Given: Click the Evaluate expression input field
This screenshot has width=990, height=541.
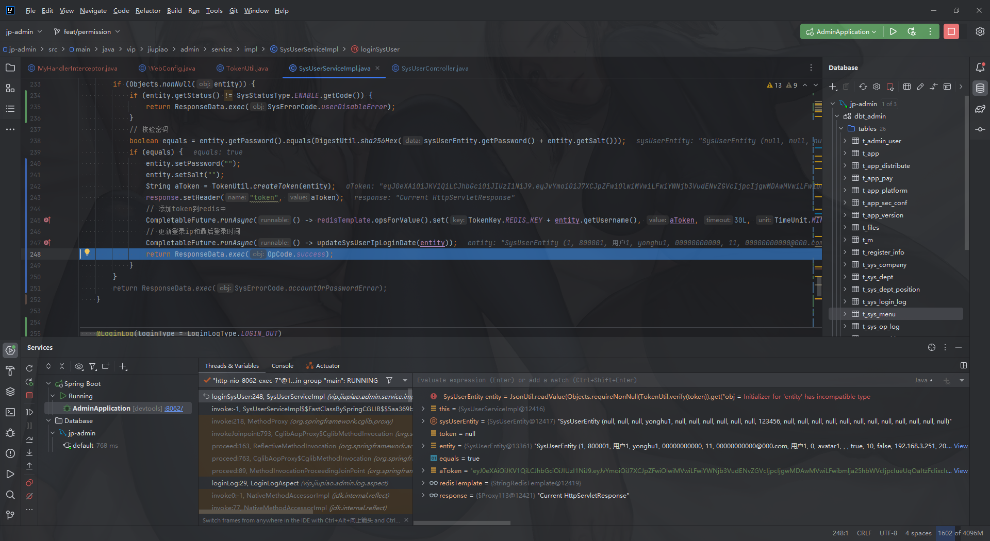Looking at the screenshot, I should tap(663, 380).
